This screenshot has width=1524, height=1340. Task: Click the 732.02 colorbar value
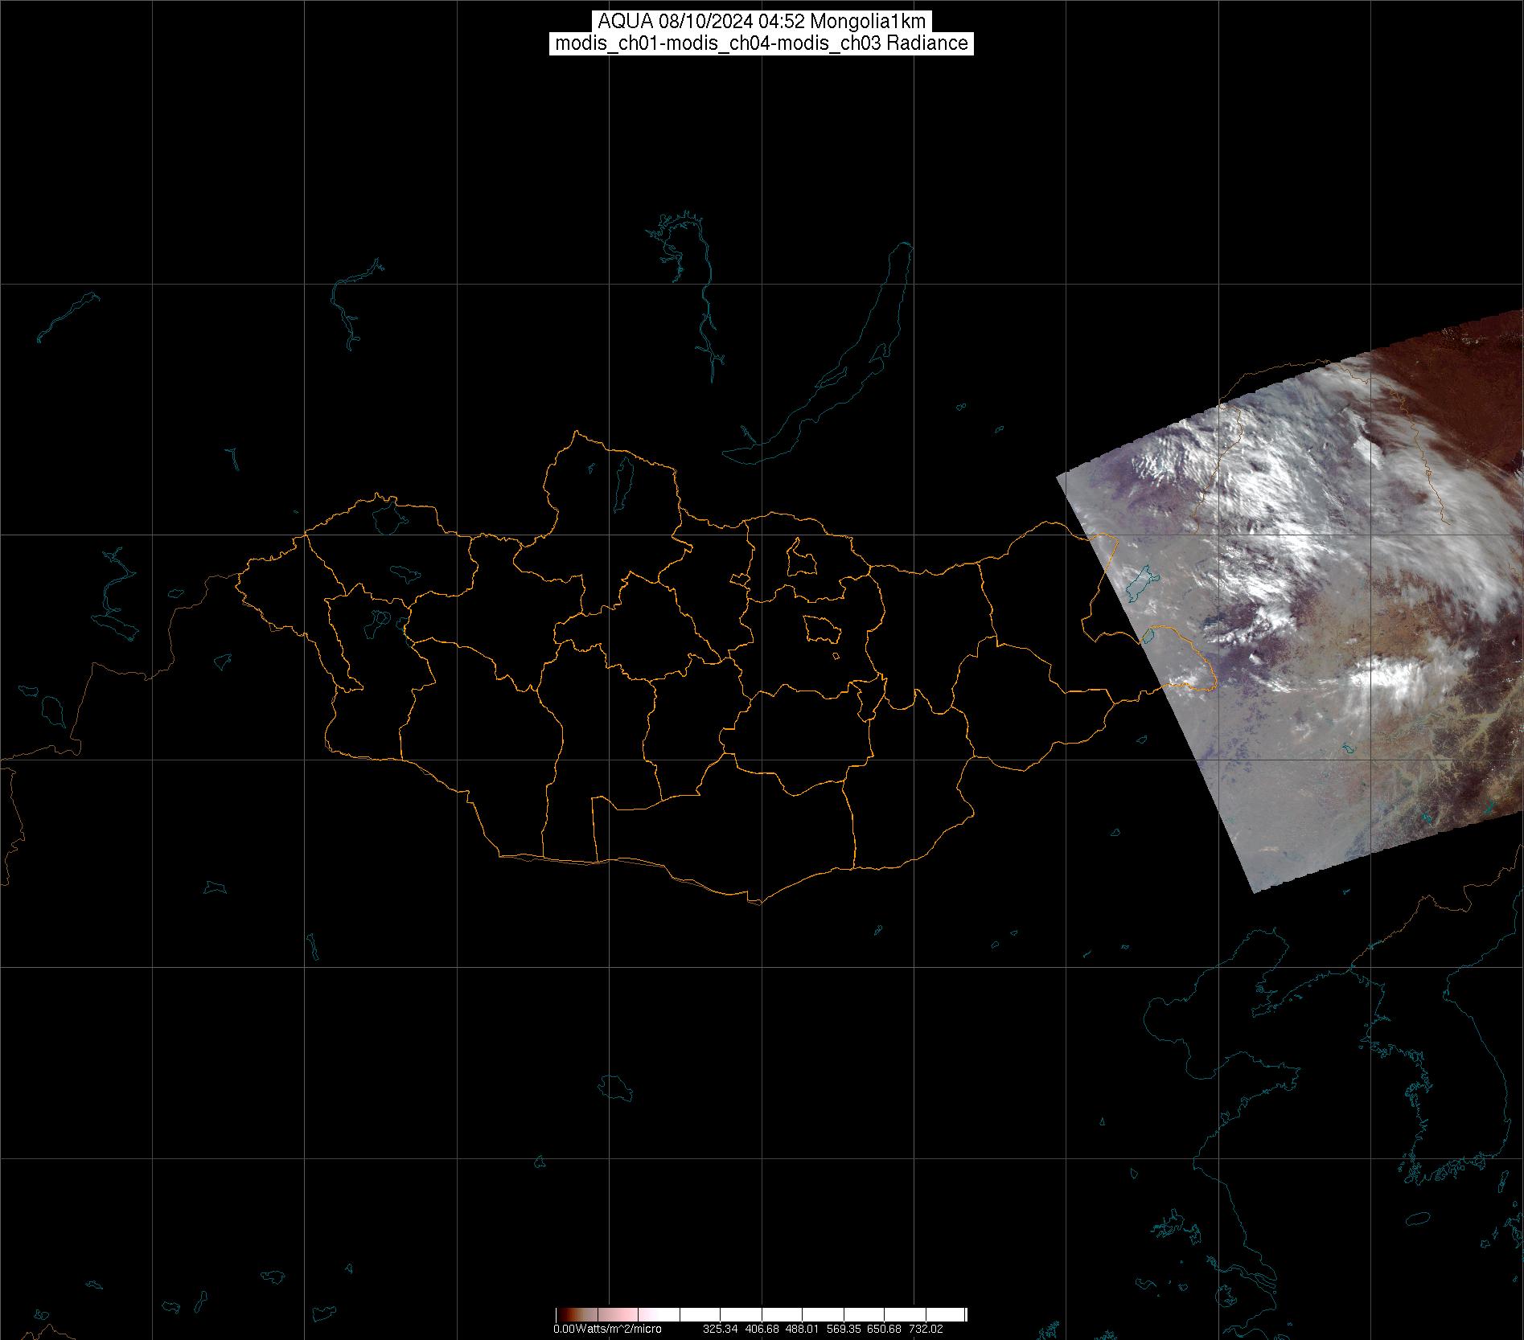[925, 1329]
